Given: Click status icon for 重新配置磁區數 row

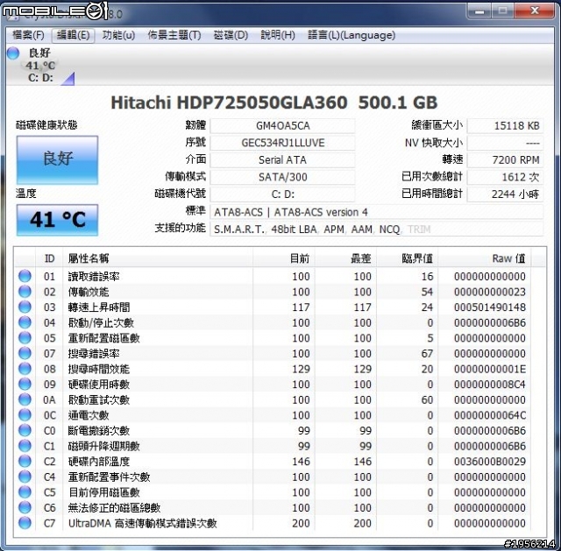Looking at the screenshot, I should tap(25, 337).
